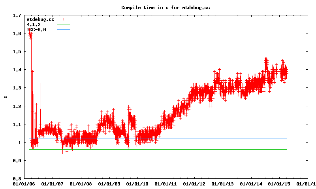Select the mtdebug.cc legend label
This screenshot has width=316, height=189.
coord(40,19)
